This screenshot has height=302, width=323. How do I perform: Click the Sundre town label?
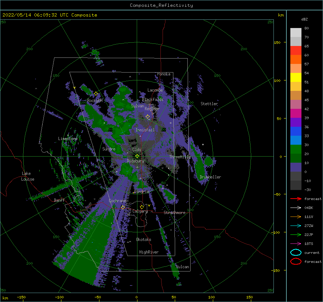pyautogui.click(x=109, y=149)
